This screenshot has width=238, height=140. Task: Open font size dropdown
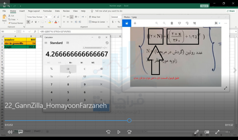coord(51,17)
